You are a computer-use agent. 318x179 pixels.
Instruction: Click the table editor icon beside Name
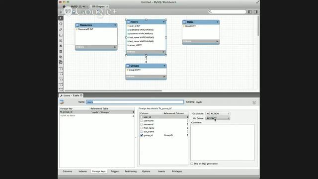point(62,102)
